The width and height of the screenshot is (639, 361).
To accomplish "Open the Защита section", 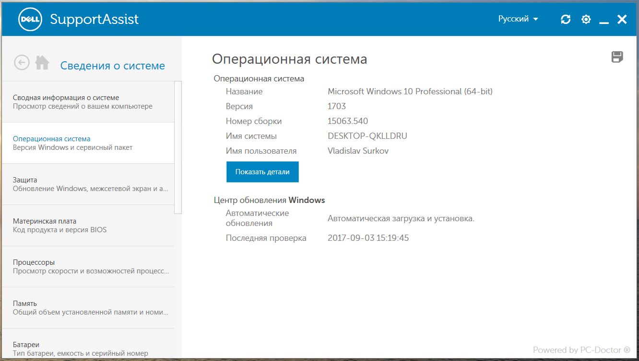I will (x=88, y=184).
